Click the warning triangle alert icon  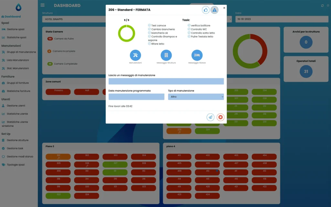(x=214, y=10)
